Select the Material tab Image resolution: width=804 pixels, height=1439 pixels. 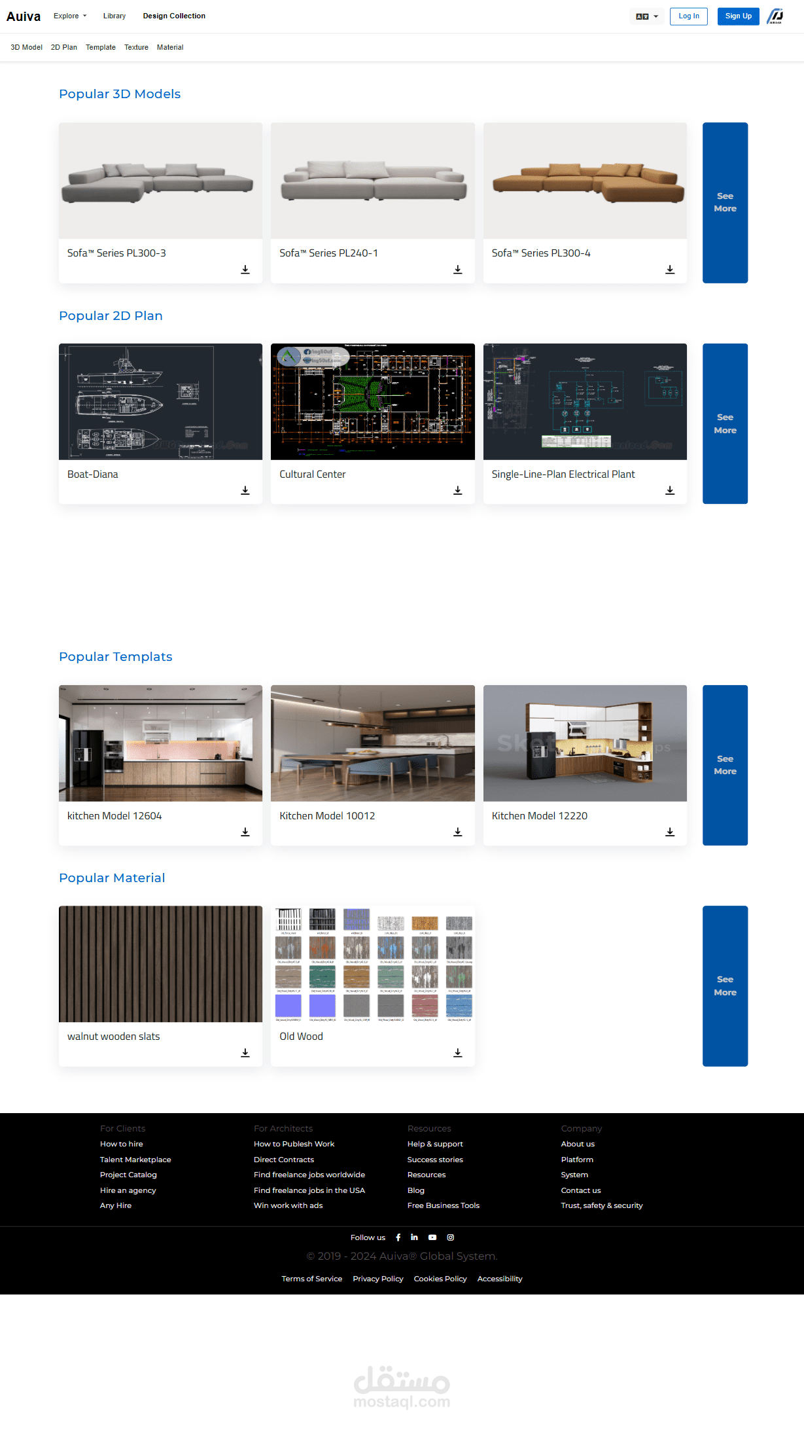(x=170, y=47)
